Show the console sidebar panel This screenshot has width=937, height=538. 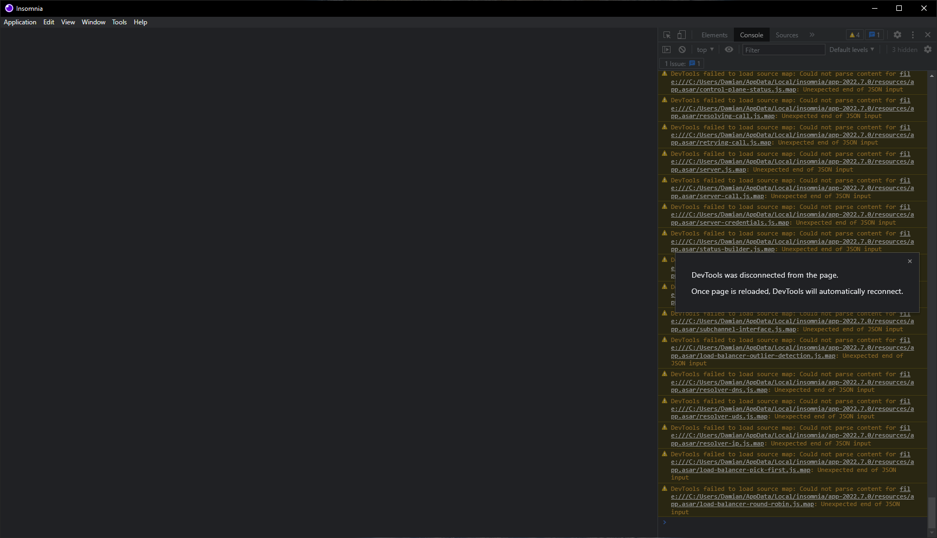tap(666, 49)
